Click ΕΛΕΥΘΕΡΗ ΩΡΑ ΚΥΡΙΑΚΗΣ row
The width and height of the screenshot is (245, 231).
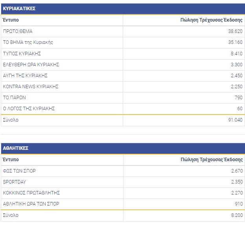coord(31,64)
